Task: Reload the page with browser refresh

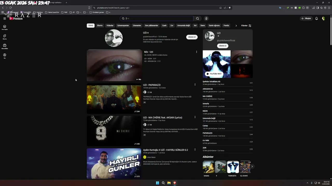Action: (10, 8)
